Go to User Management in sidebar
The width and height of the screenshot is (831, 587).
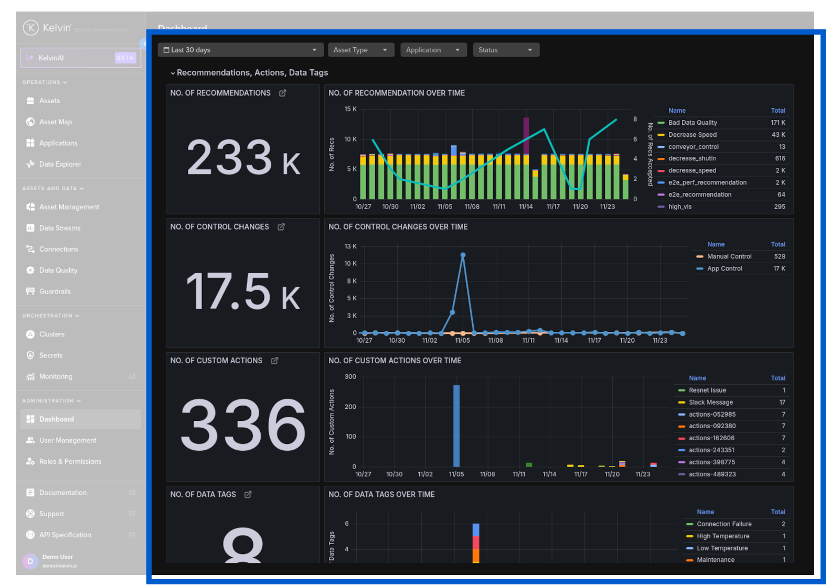pos(68,440)
